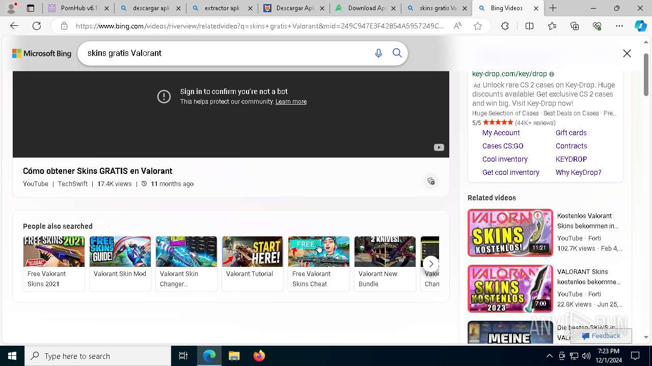Open Firefox from the taskbar
Image resolution: width=652 pixels, height=366 pixels.
259,356
